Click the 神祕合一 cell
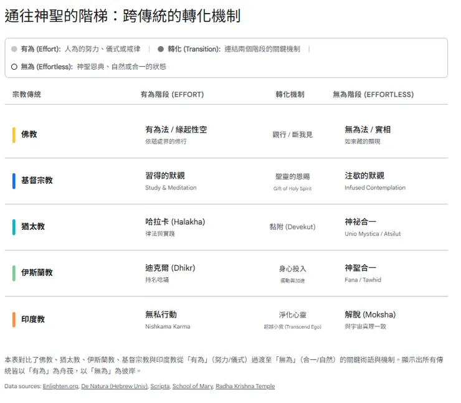Screen dimensions: 461x403 point(361,222)
